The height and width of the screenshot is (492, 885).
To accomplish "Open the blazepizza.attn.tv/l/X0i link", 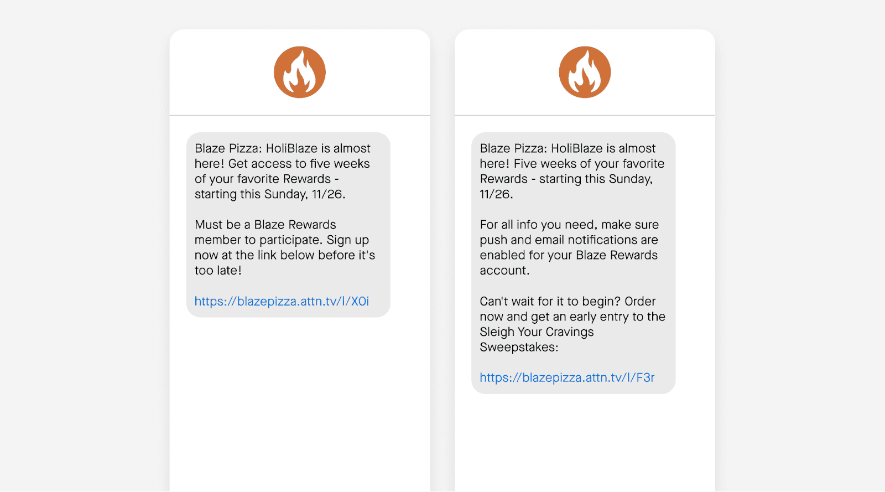I will tap(282, 301).
